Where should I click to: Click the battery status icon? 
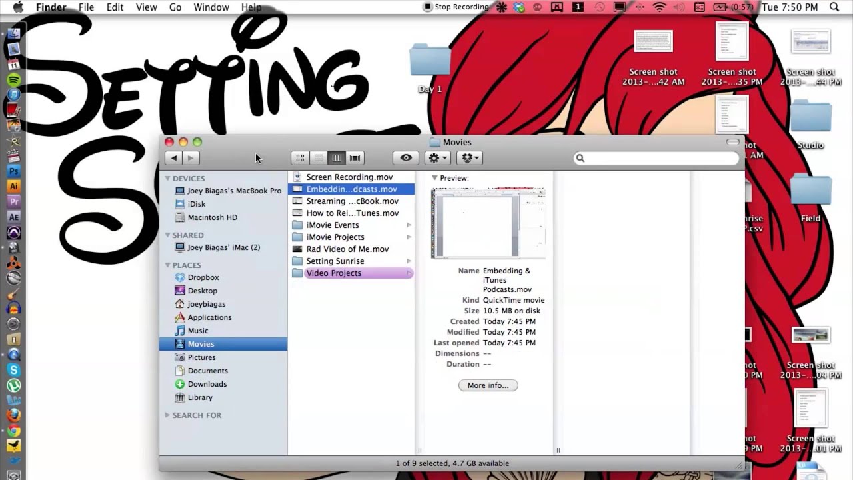point(719,7)
